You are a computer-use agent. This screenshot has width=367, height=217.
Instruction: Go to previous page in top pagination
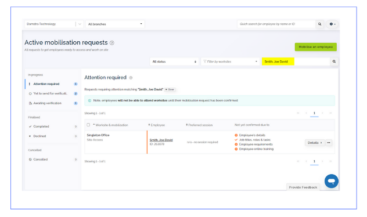pos(306,113)
